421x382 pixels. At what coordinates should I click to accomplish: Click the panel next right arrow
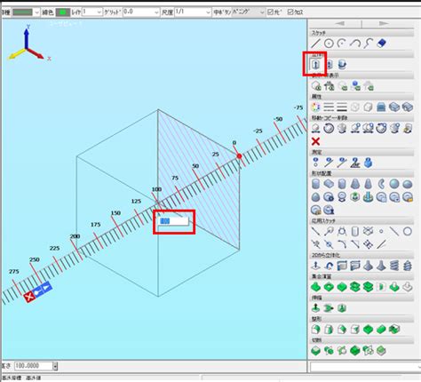384,23
